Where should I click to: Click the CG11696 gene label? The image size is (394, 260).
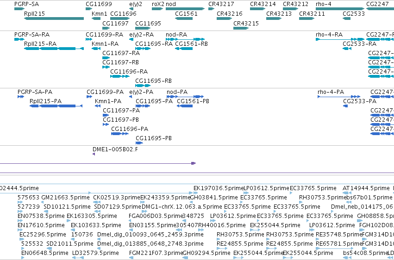123,13
